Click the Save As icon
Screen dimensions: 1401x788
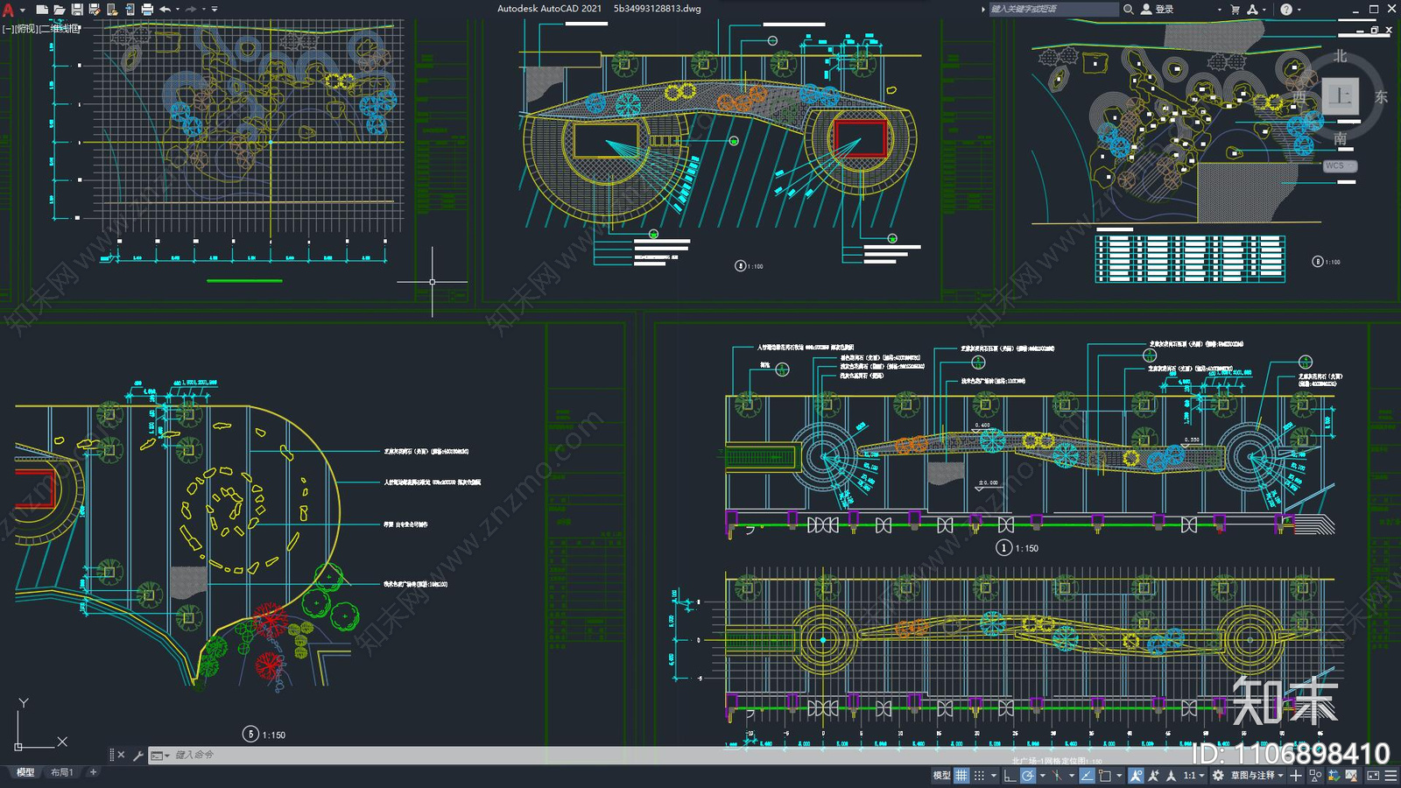click(x=95, y=9)
